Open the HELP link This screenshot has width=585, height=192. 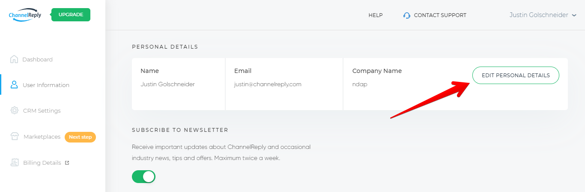[x=376, y=15]
